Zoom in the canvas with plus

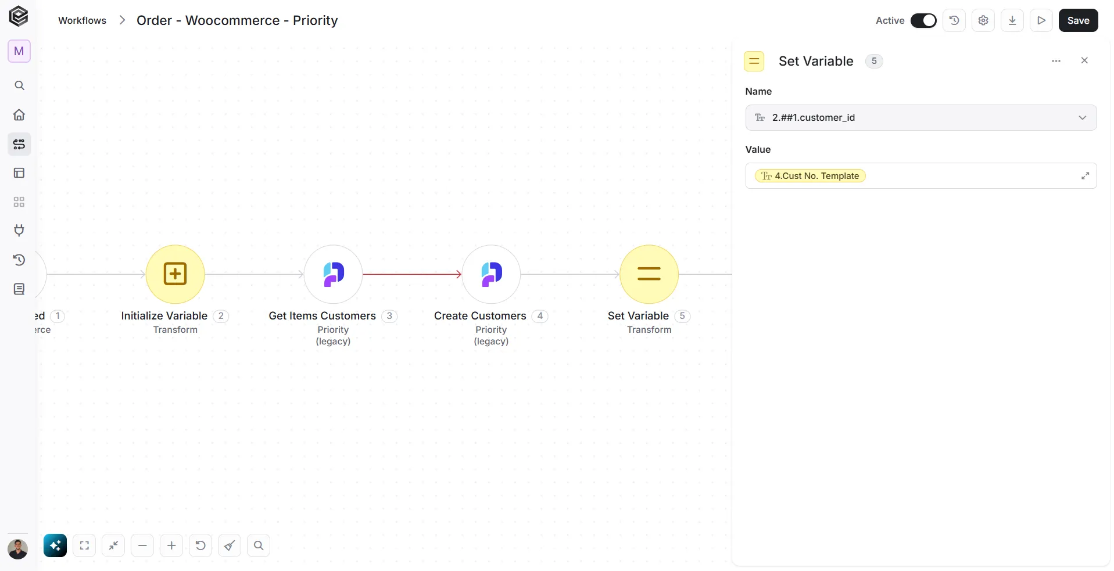[171, 545]
